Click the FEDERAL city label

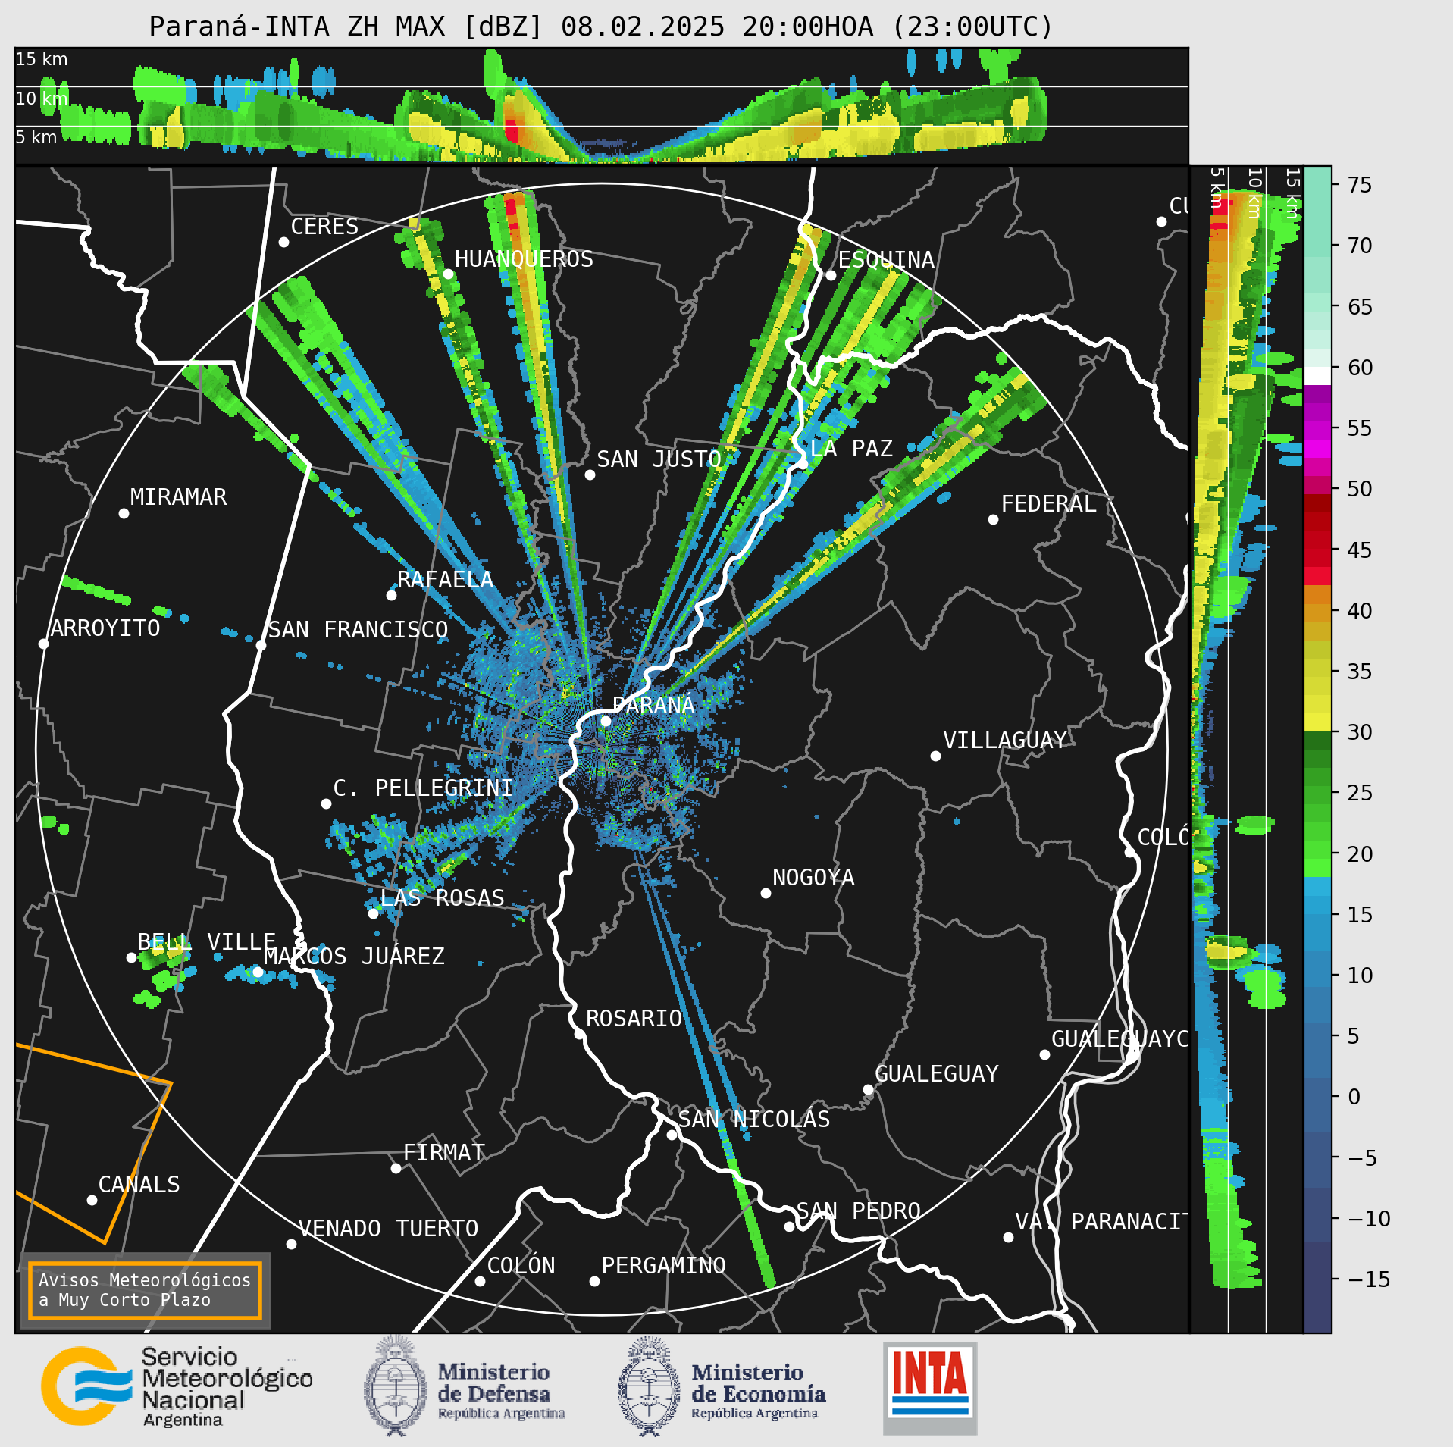click(x=1048, y=503)
